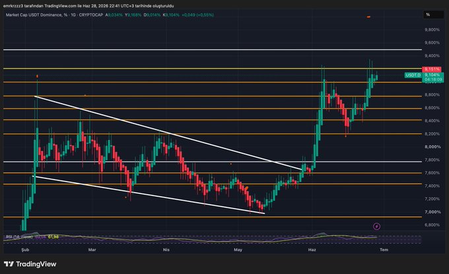Click the 7,200% price axis label
The height and width of the screenshot is (274, 449).
tap(432, 199)
